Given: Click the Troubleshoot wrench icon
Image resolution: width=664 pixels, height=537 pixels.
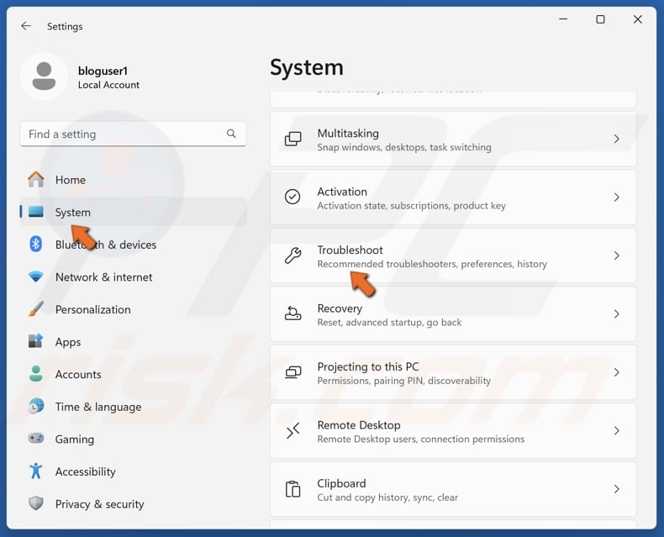Looking at the screenshot, I should (x=292, y=255).
